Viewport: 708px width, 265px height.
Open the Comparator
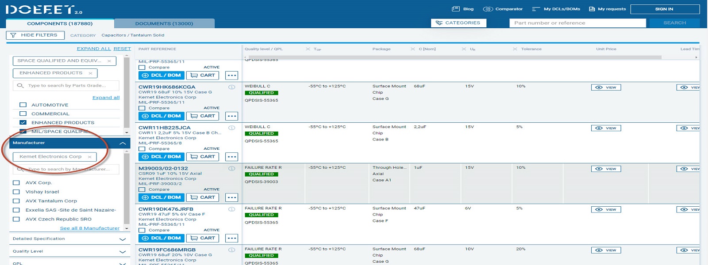[x=503, y=9]
